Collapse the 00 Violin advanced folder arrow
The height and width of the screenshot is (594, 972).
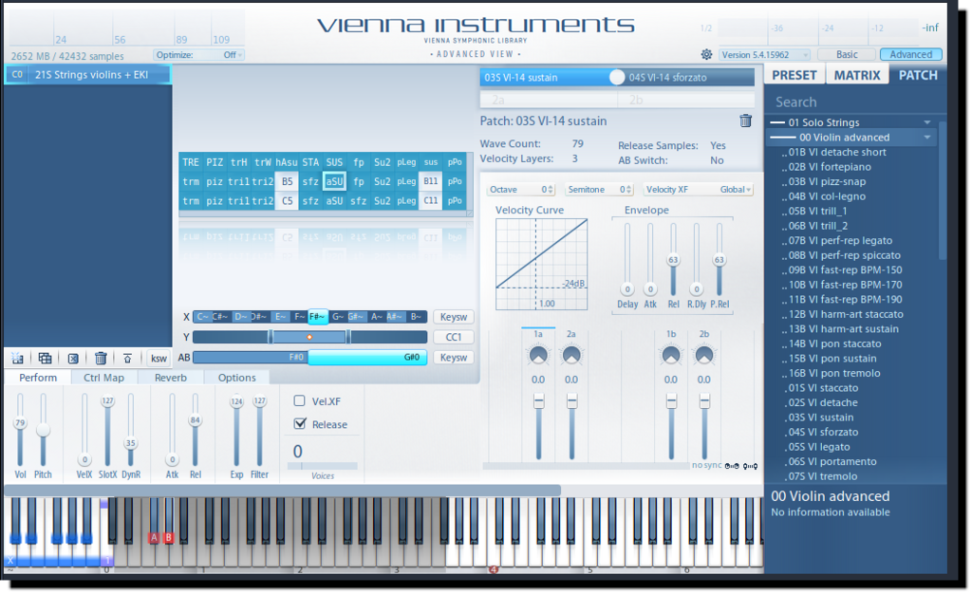click(x=927, y=138)
